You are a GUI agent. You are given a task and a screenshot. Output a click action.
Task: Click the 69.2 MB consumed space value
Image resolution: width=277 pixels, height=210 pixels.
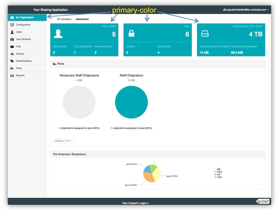coord(237,53)
